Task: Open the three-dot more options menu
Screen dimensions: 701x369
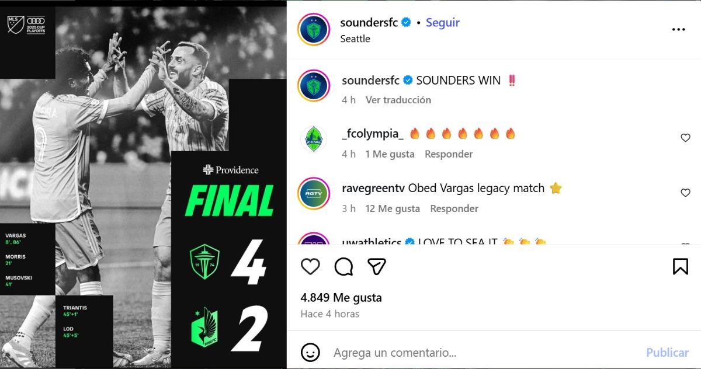Action: point(678,30)
